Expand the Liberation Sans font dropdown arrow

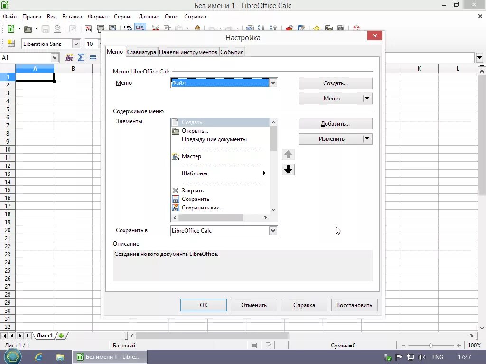click(76, 44)
